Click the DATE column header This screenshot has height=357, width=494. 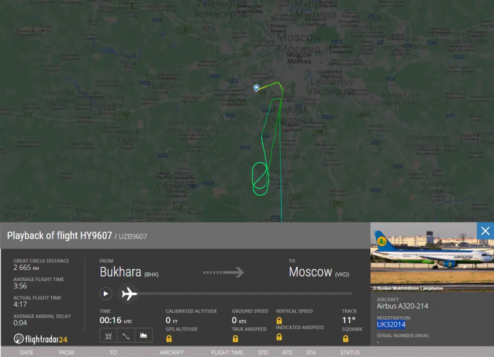[x=27, y=353]
